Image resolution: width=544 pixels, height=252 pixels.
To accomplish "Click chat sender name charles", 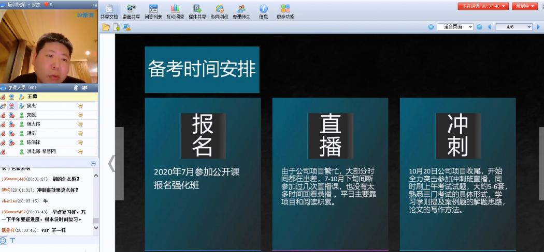I will [x=9, y=201].
